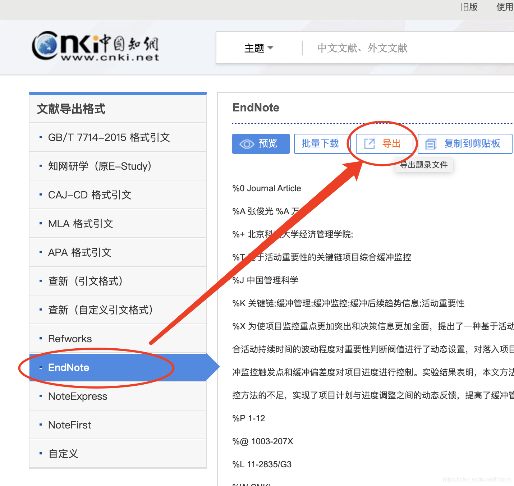Select 知网研学（原E-Study）format
Screen dimensions: 514x486
pos(118,166)
